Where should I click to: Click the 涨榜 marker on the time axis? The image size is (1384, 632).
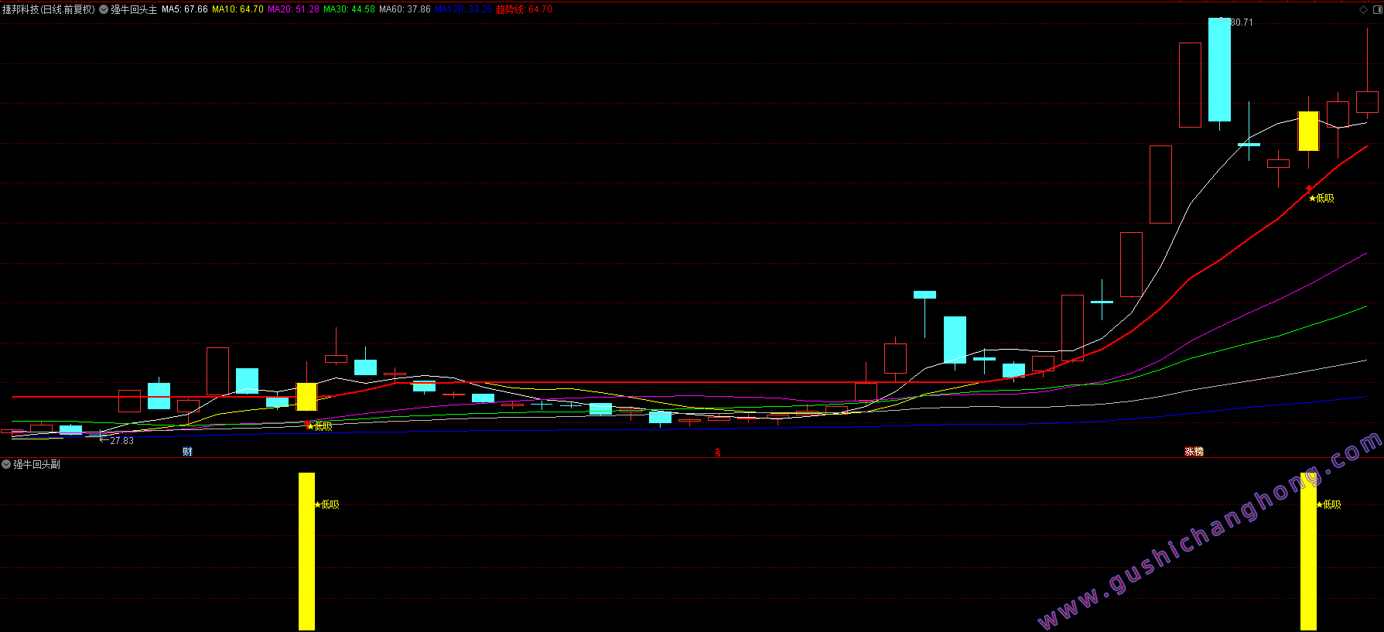pyautogui.click(x=1194, y=452)
